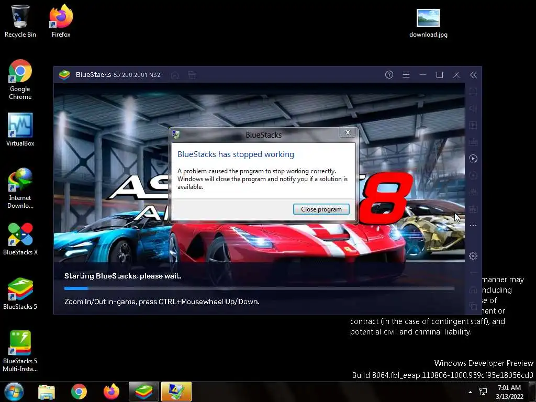Click 'BlueStacks has stopped working' heading
The image size is (536, 402).
coord(236,154)
